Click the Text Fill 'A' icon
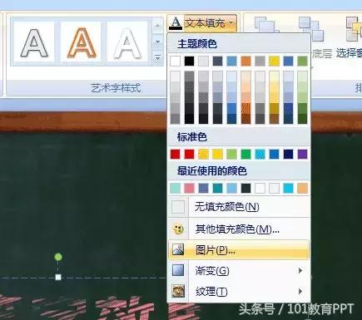This screenshot has height=320, width=362. click(176, 23)
